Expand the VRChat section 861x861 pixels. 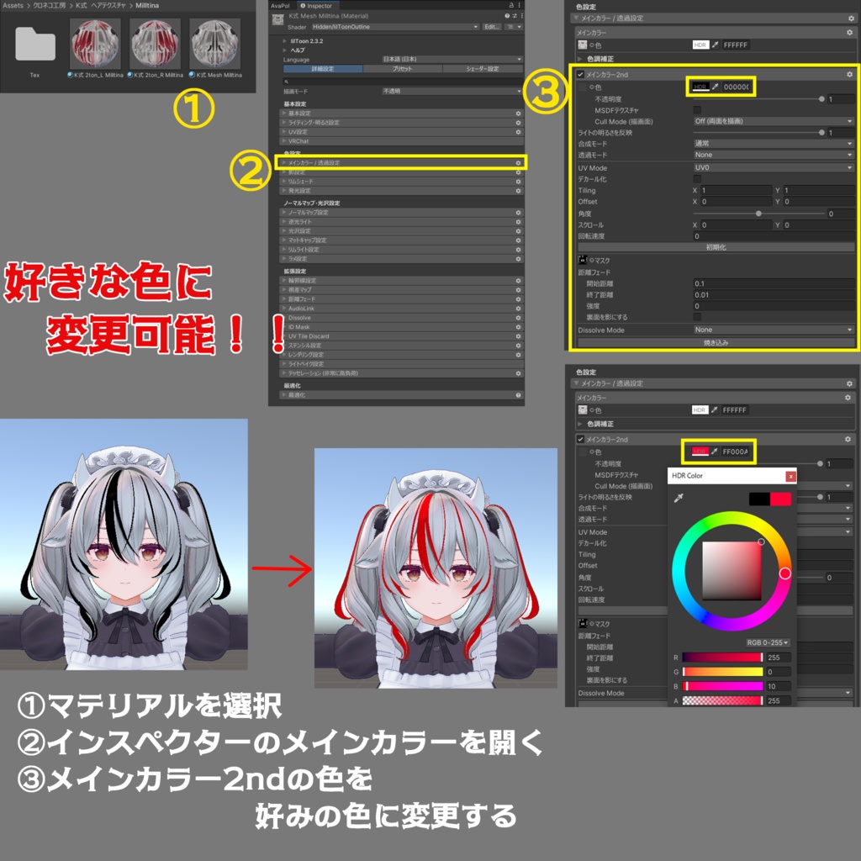point(401,141)
